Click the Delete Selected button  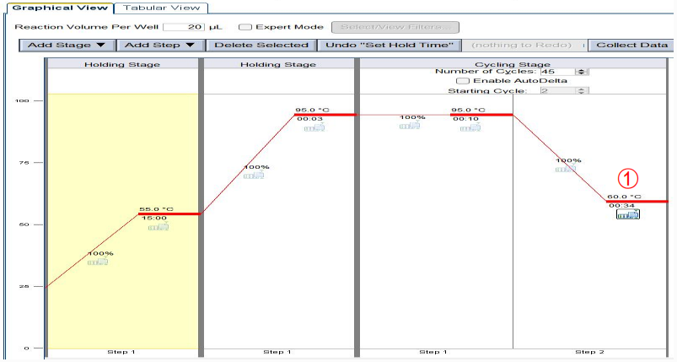coord(261,45)
